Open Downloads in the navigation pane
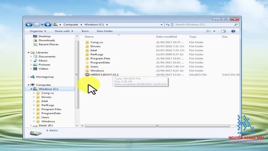 pyautogui.click(x=46, y=40)
